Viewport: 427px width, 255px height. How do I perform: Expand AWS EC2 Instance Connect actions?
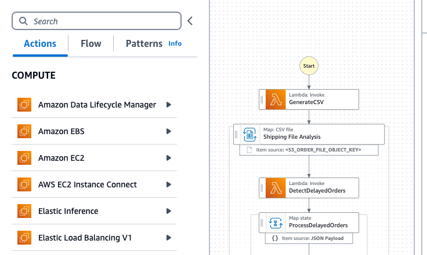click(169, 184)
